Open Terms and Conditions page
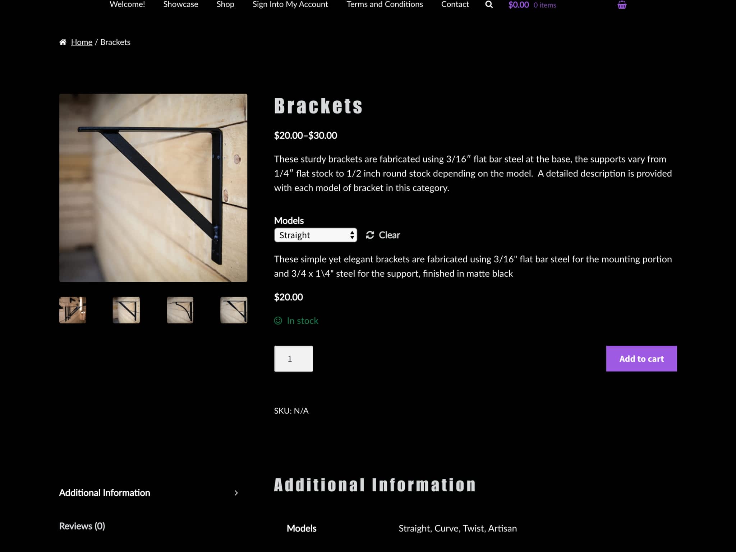This screenshot has width=736, height=552. 385,5
